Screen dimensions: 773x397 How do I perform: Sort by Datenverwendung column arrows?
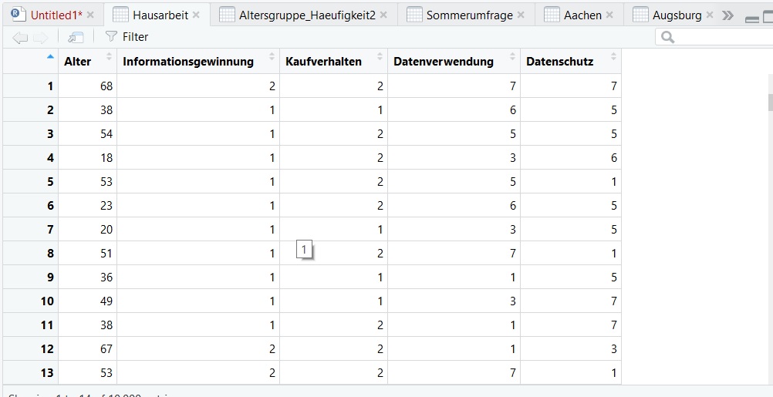click(512, 58)
